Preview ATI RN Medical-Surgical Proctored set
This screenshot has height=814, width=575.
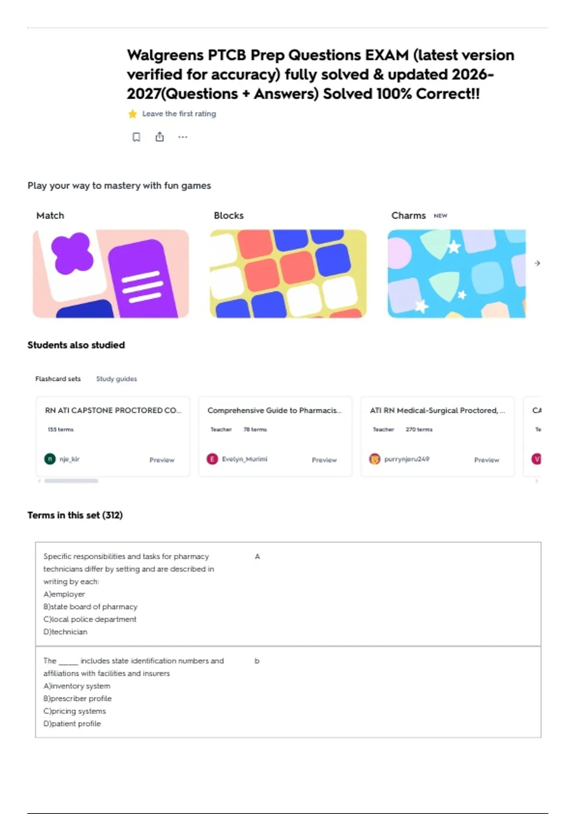click(x=487, y=460)
